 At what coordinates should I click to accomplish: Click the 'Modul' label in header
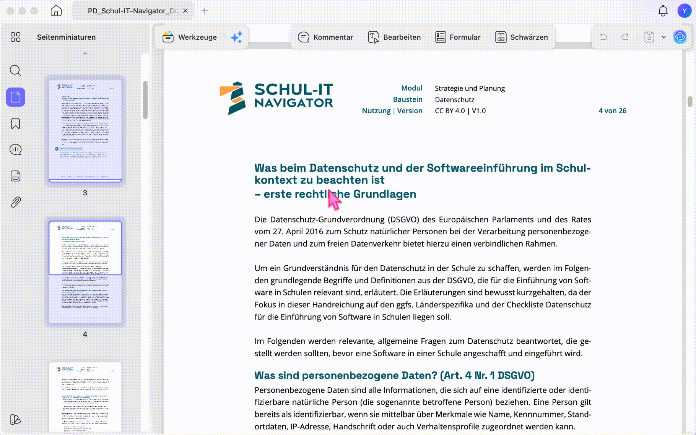[x=412, y=88]
